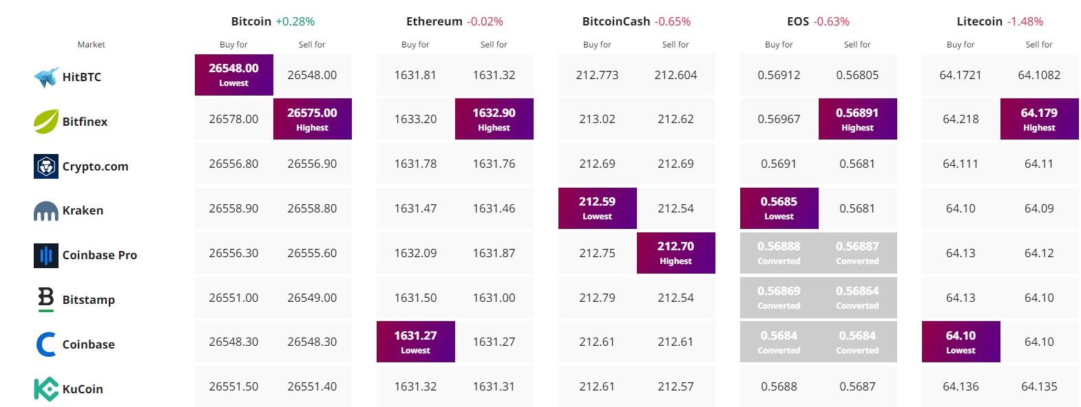Select Coinbase lowest Ethereum buy price 1631.27
This screenshot has width=1081, height=407.
416,342
